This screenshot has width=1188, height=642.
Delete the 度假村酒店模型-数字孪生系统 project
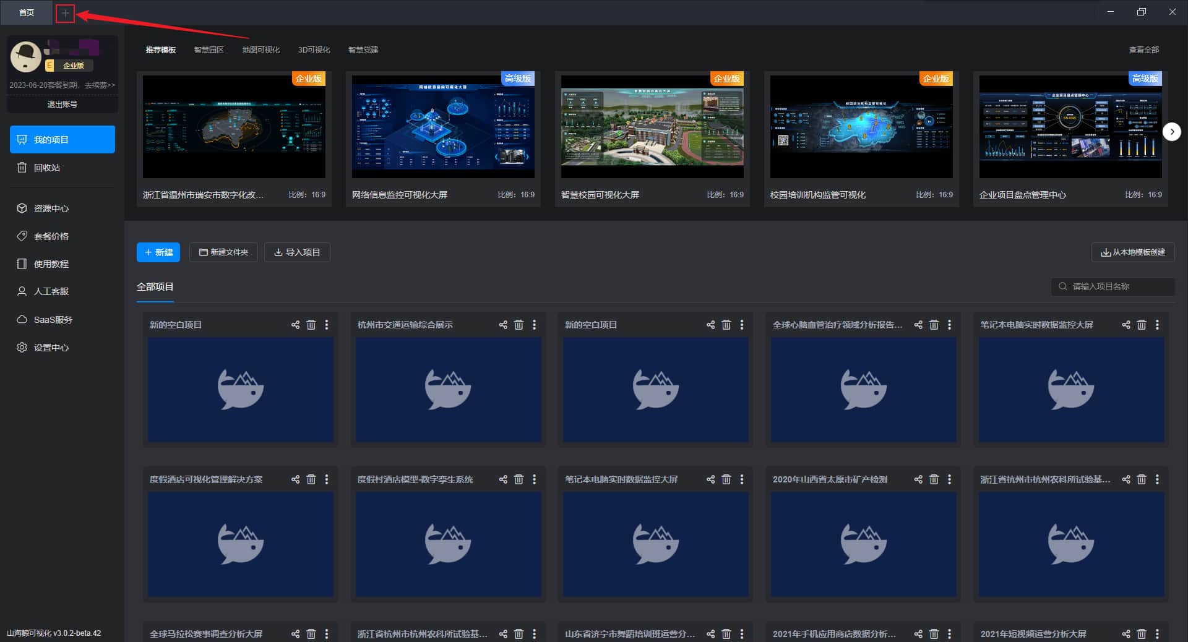click(x=519, y=479)
